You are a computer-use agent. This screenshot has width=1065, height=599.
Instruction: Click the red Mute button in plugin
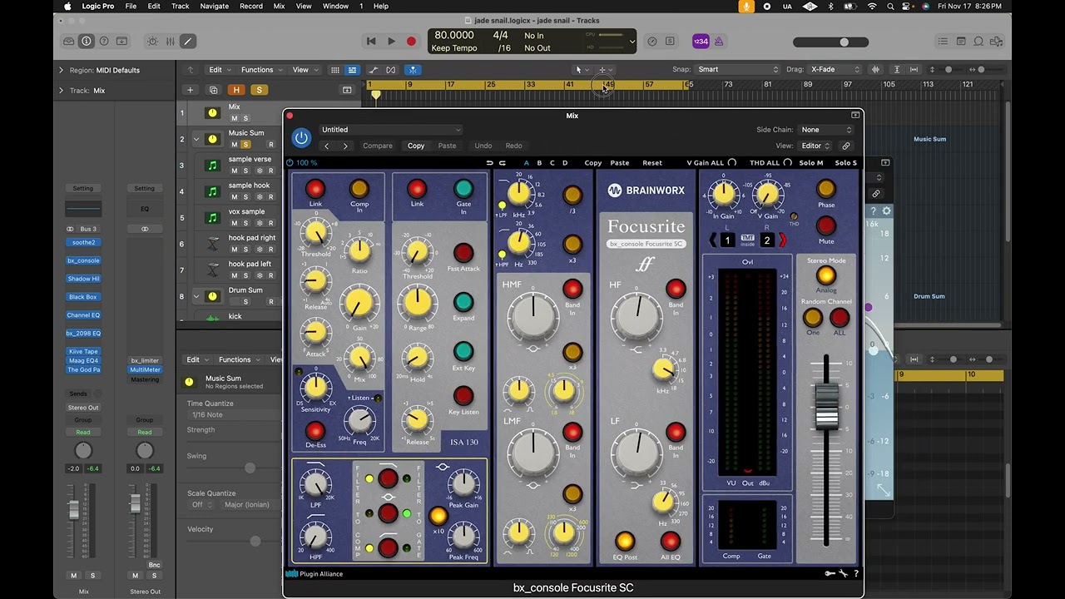click(826, 225)
